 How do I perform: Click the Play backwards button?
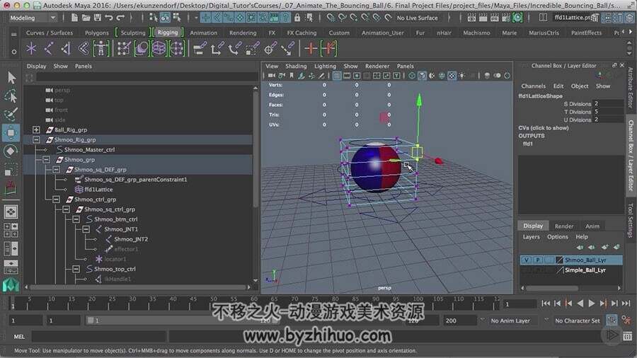pos(580,304)
